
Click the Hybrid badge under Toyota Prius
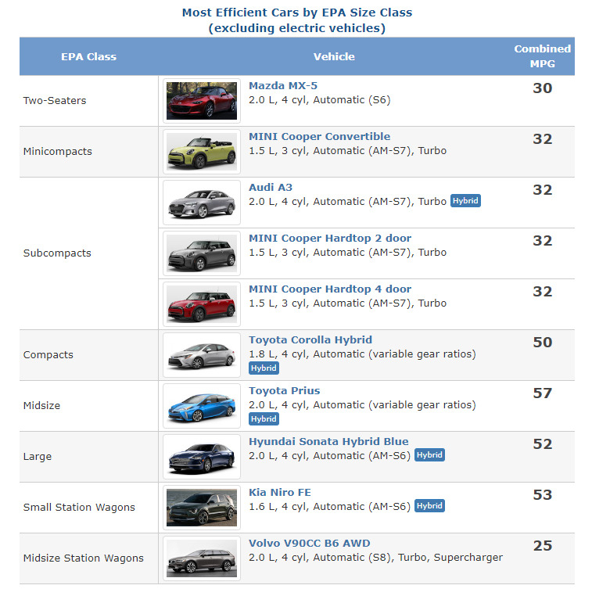pyautogui.click(x=264, y=419)
